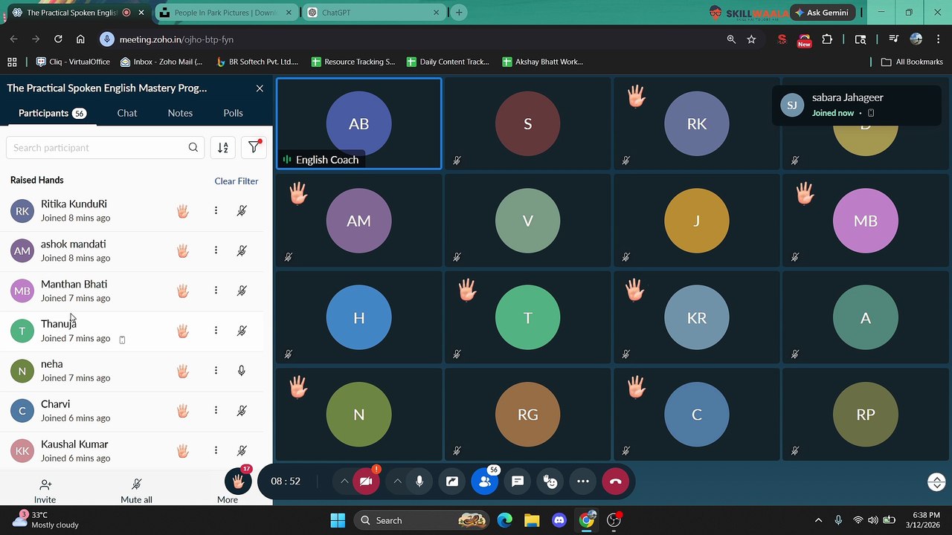This screenshot has width=952, height=535.
Task: Switch to the Chat tab
Action: coord(127,113)
